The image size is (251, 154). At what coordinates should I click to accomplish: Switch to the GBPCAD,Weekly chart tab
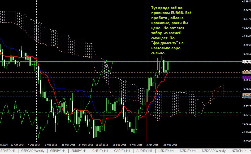[33, 151]
